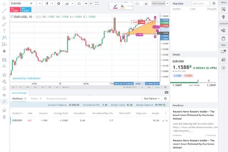Click the Go to... date button

pos(66,87)
